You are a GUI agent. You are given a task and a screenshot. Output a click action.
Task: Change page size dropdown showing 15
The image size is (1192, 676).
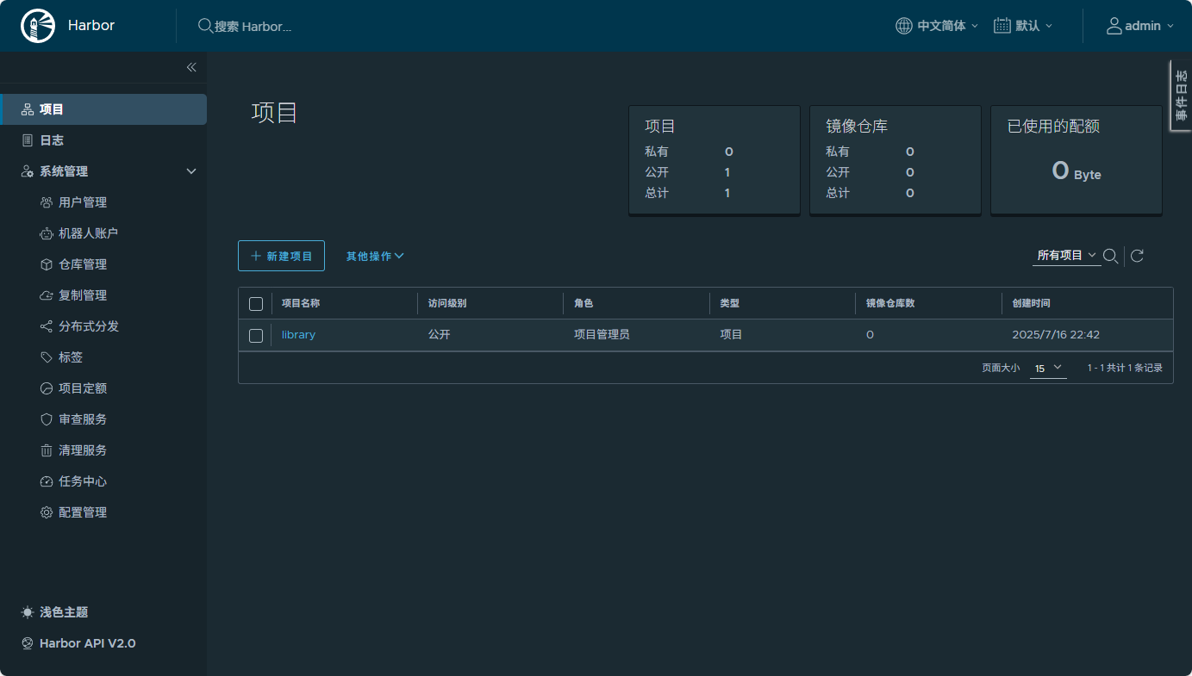[1048, 368]
